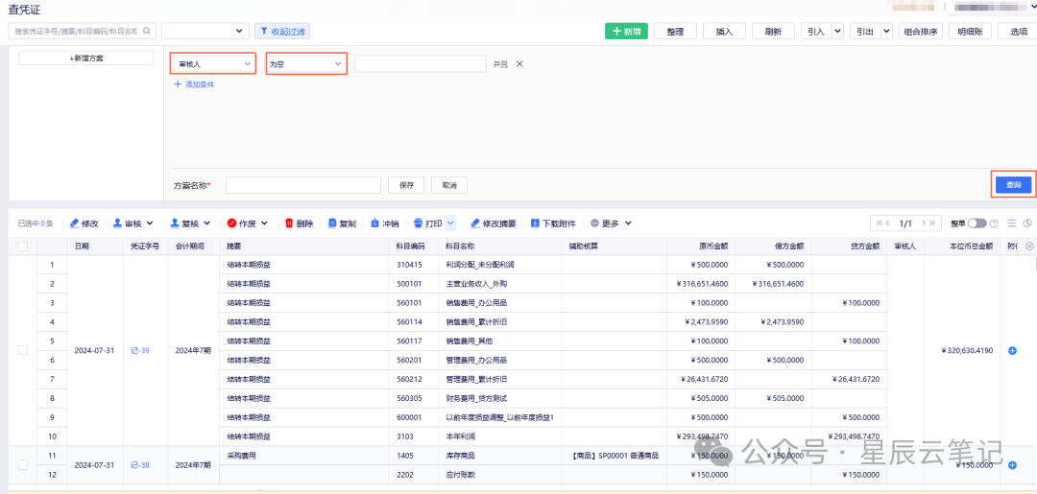Click 取消 in the filter panel
Image resolution: width=1037 pixels, height=494 pixels.
click(x=449, y=185)
